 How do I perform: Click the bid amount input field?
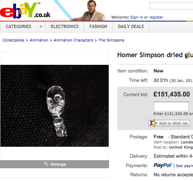pos(171,106)
